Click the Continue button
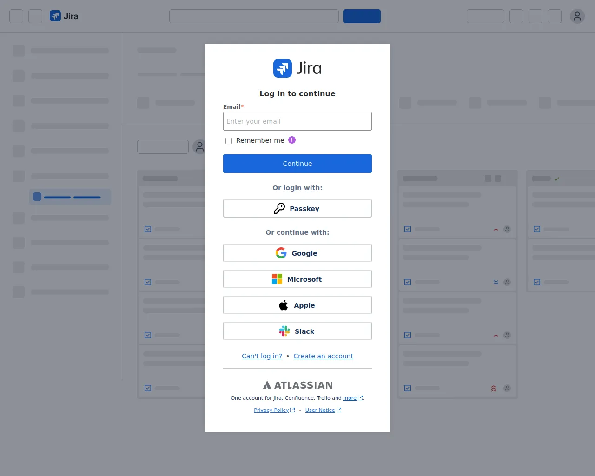595x476 pixels. pos(297,163)
